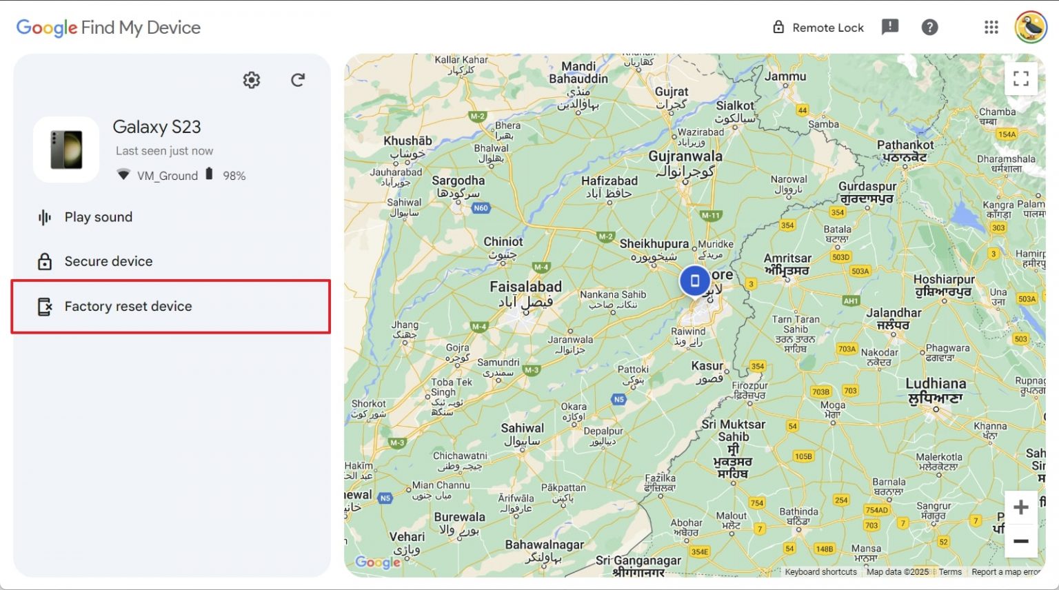Select the Galaxy S23 device marker on map
This screenshot has width=1059, height=590.
694,281
